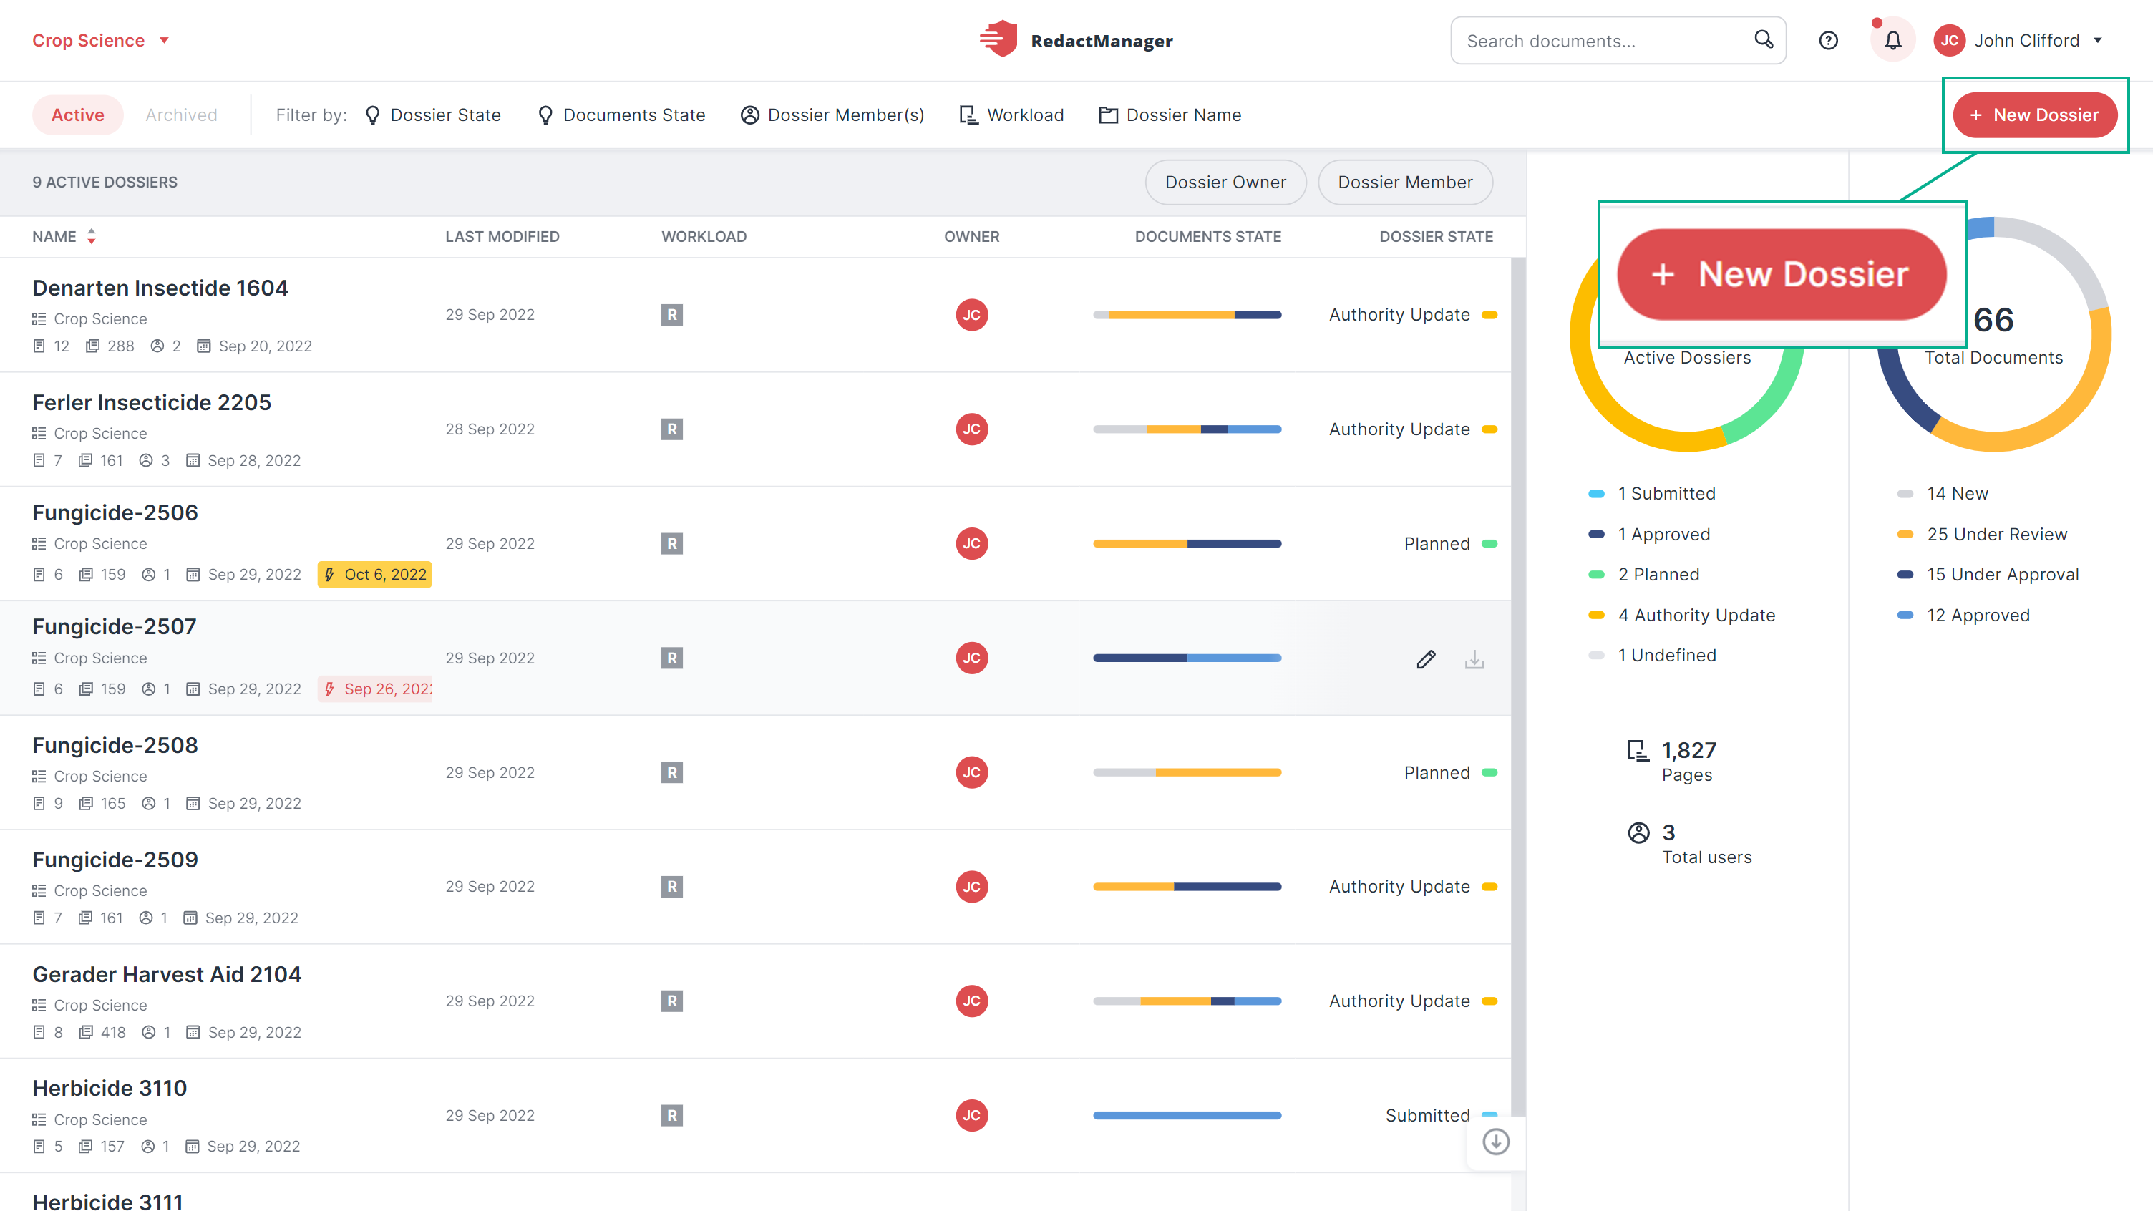Edit Fungicide-2507 dossier with pencil icon

point(1426,659)
